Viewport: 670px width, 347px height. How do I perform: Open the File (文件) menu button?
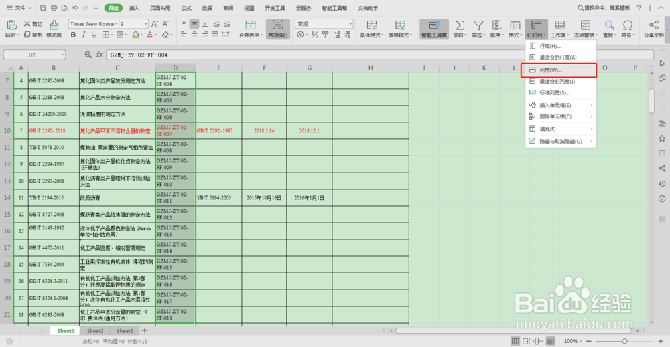coord(19,7)
